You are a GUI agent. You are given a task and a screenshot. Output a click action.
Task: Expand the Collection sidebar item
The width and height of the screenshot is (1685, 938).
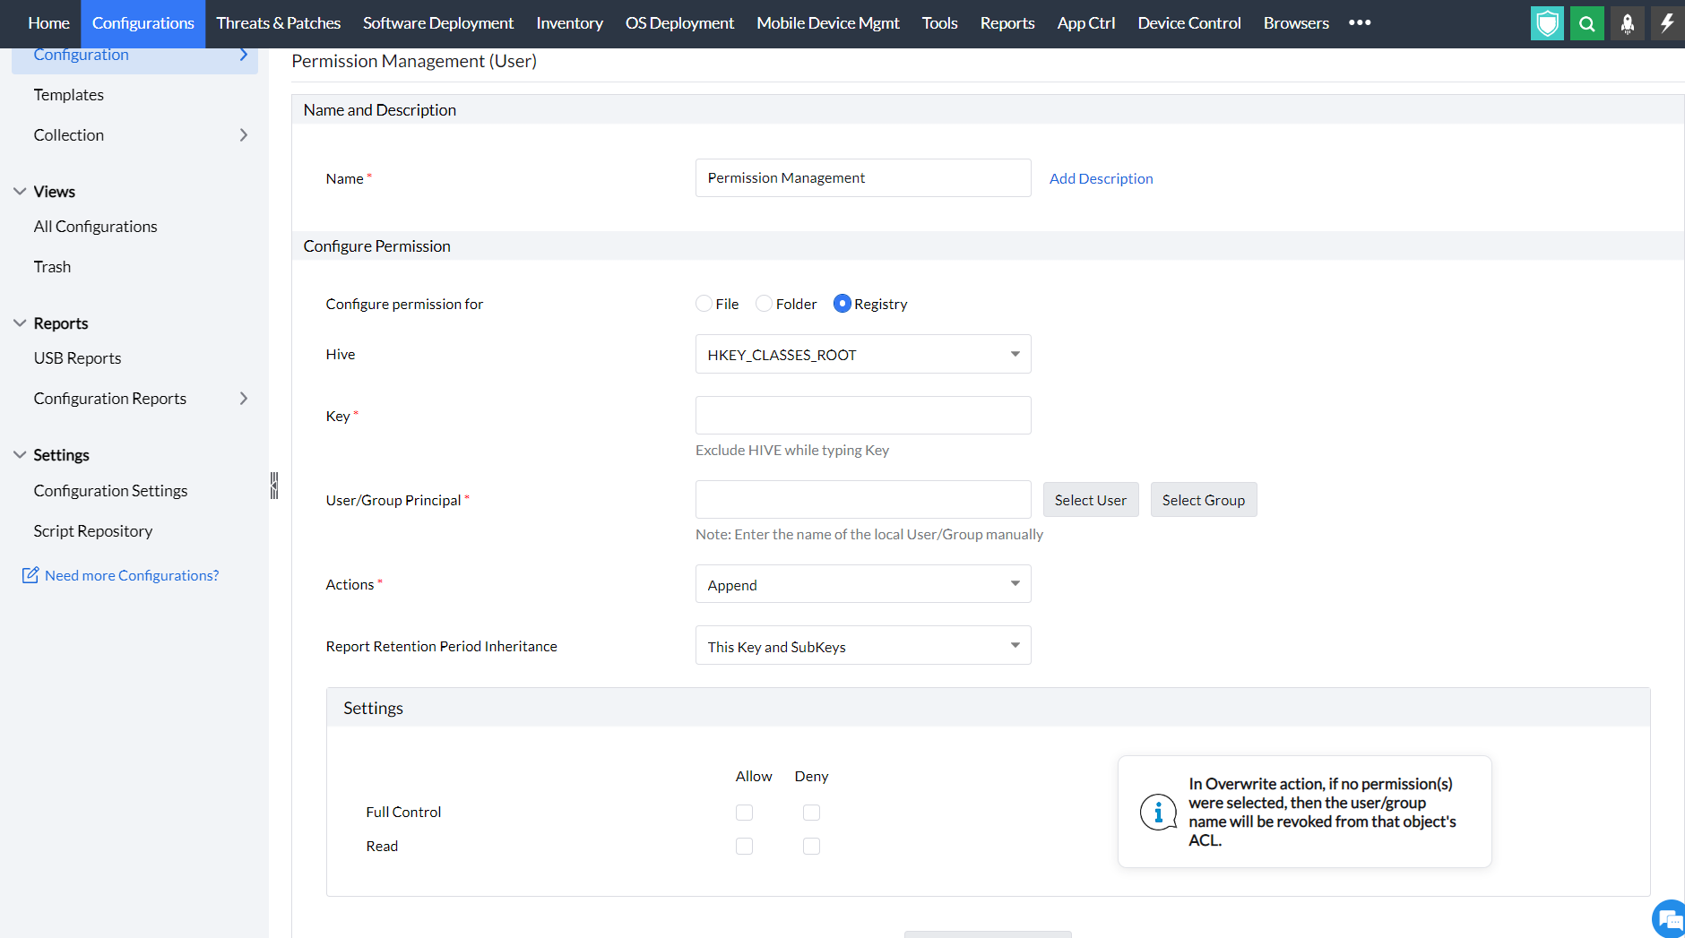click(243, 135)
